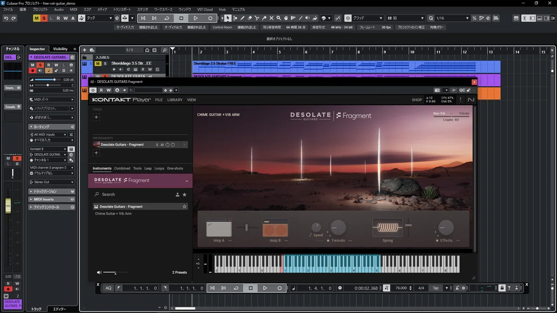Select the Line tool

click(300, 18)
